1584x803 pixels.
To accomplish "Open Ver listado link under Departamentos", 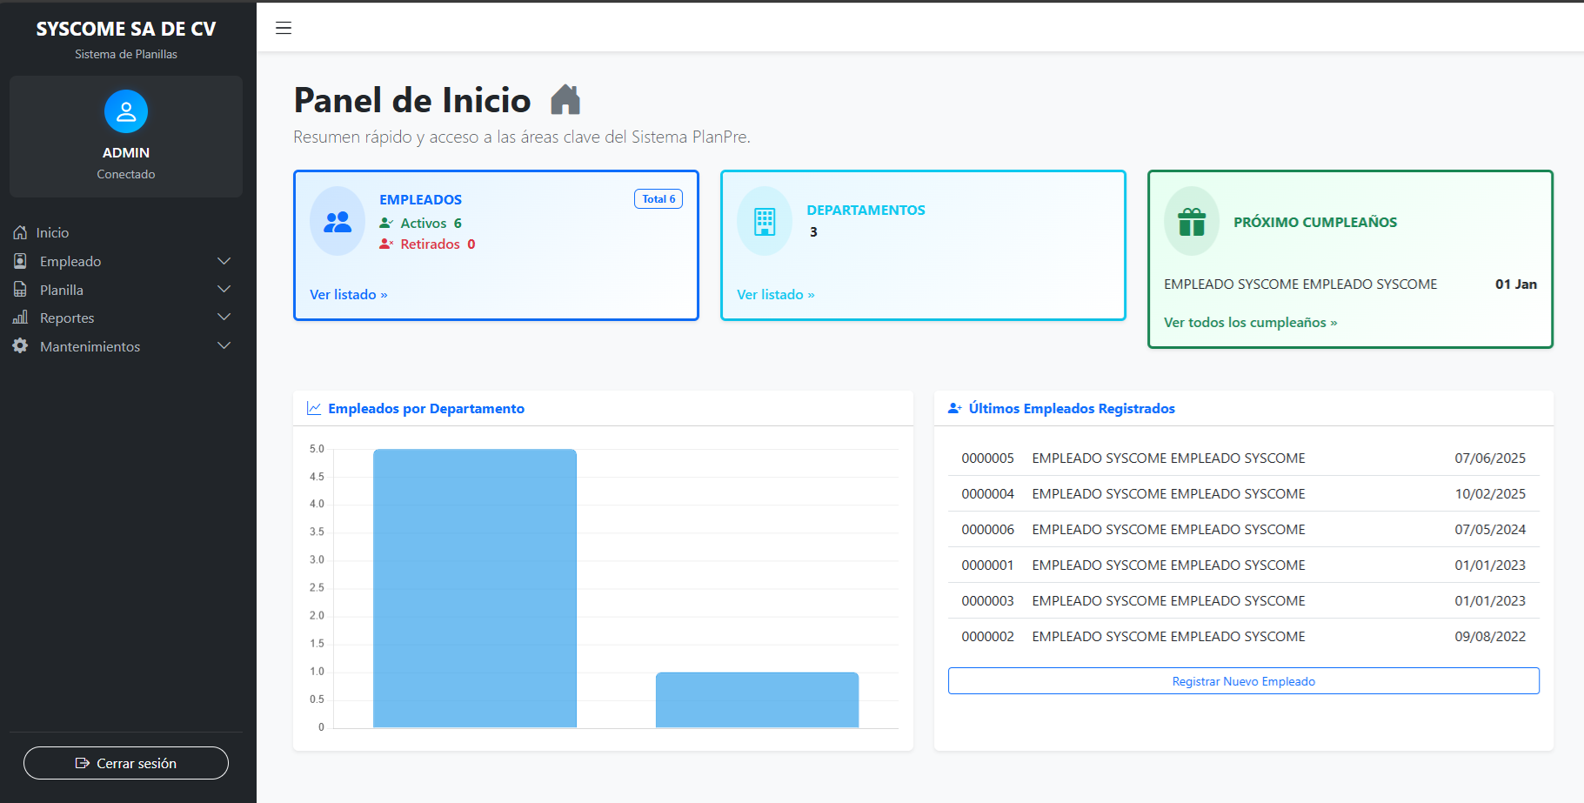I will (775, 295).
